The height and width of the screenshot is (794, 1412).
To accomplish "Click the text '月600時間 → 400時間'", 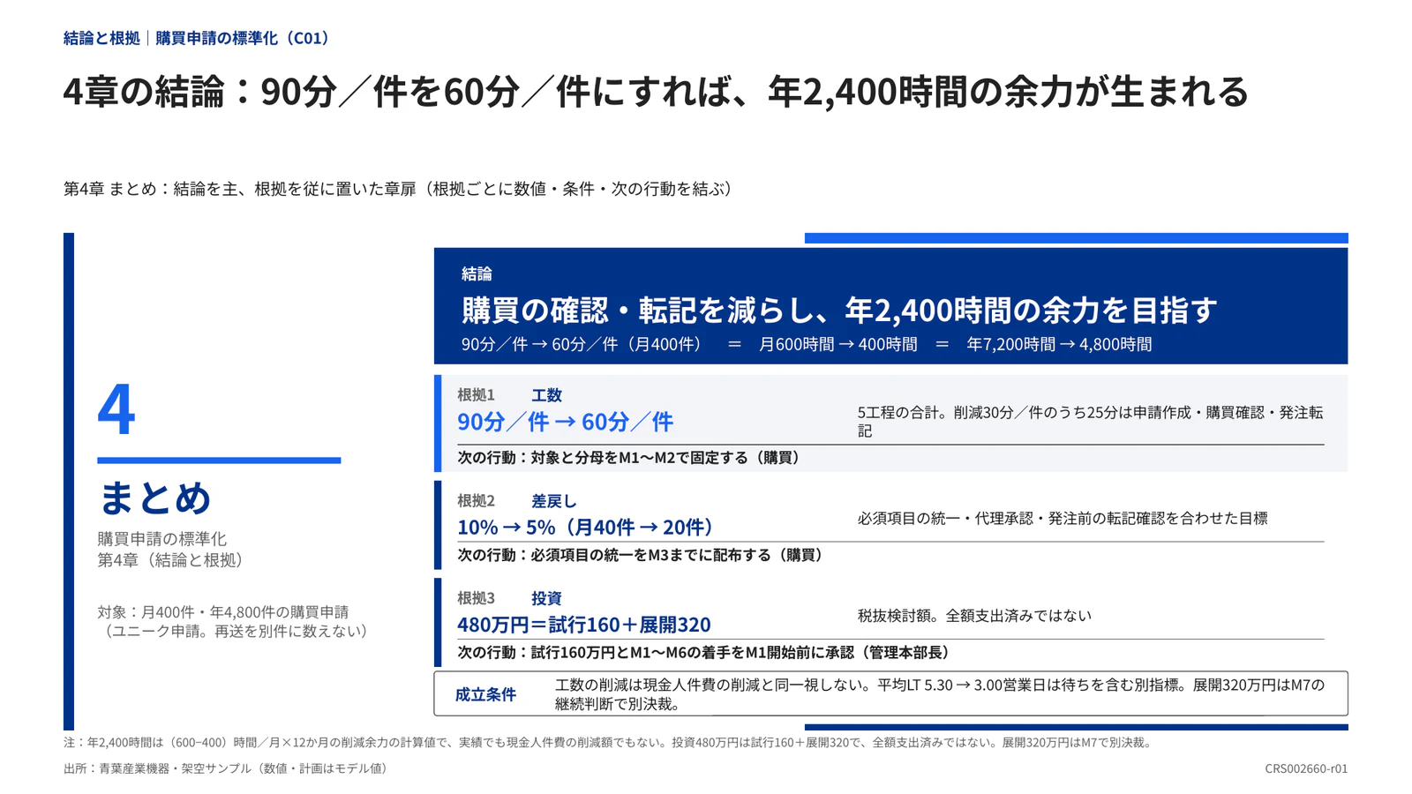I will [837, 344].
